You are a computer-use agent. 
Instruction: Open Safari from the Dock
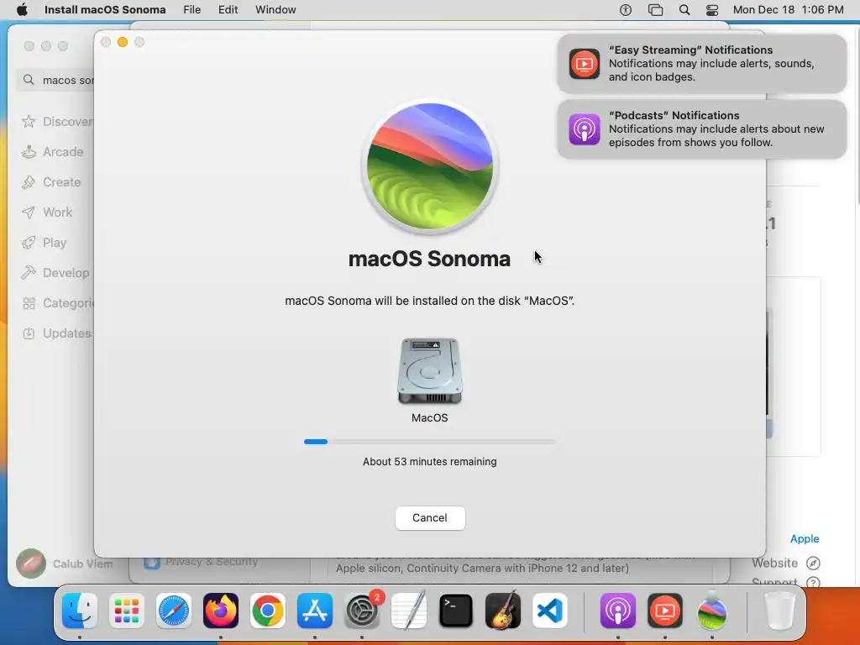(174, 611)
